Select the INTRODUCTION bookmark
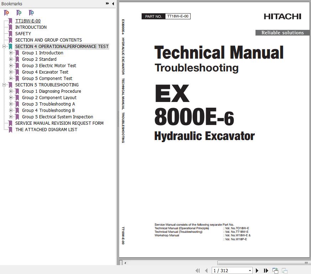 [x=31, y=27]
